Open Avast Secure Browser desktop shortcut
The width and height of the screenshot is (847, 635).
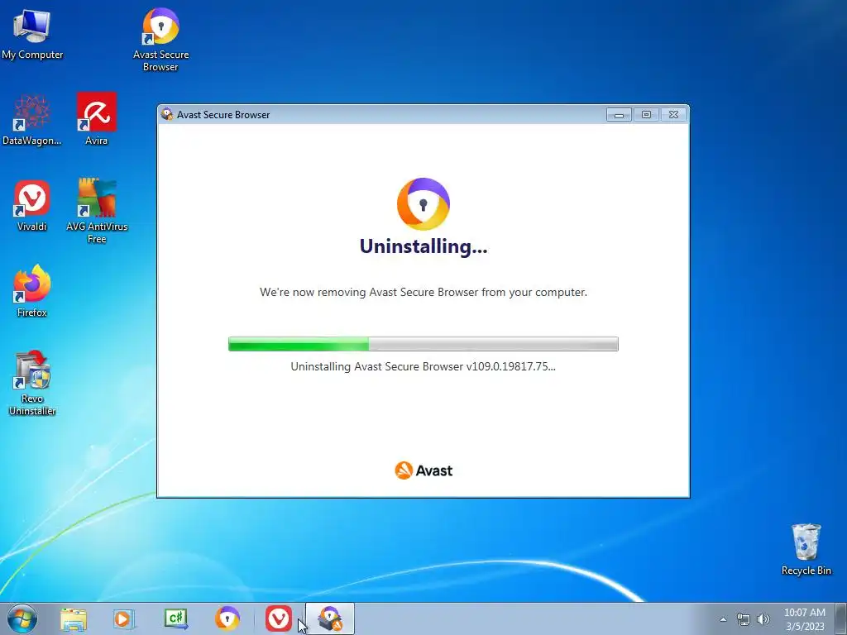point(161,40)
